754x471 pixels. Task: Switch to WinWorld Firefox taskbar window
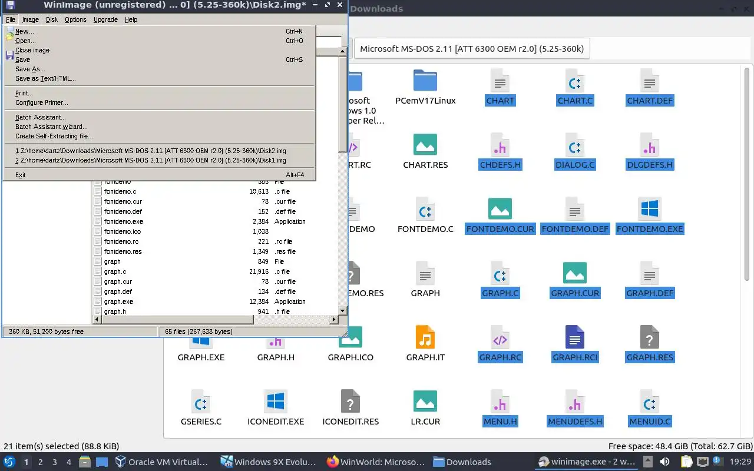click(x=376, y=462)
